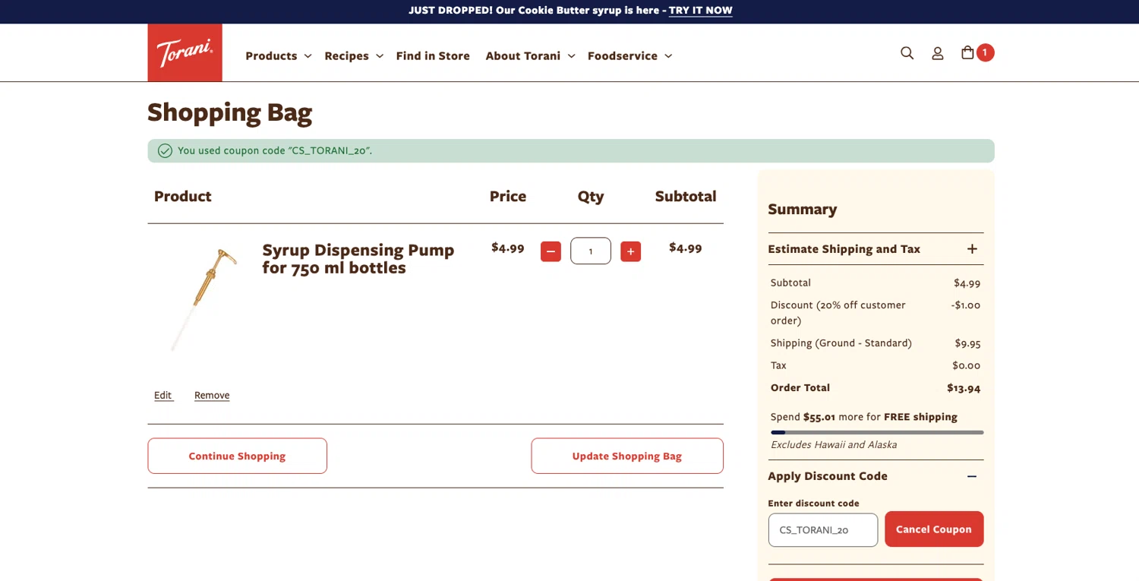Click Continue Shopping

tap(237, 456)
